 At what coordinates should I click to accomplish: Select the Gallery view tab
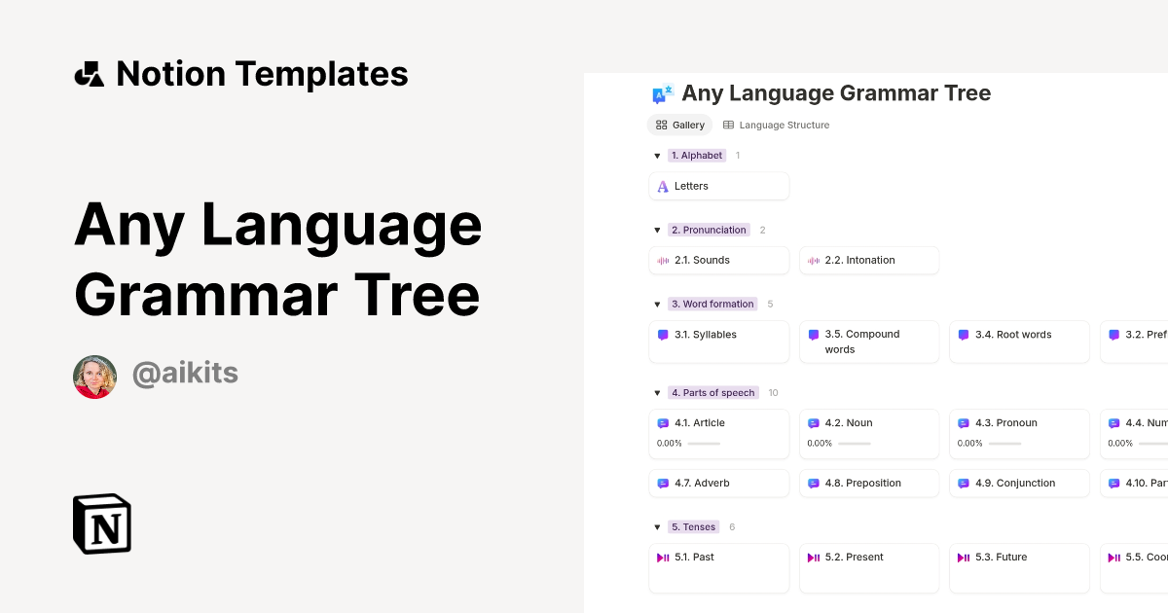click(x=679, y=125)
